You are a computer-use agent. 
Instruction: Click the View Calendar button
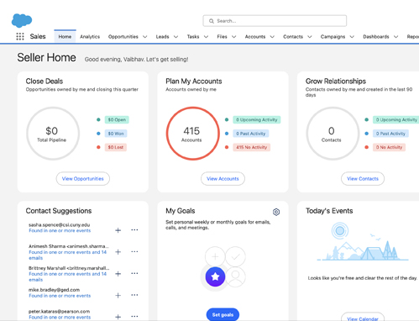point(363,318)
